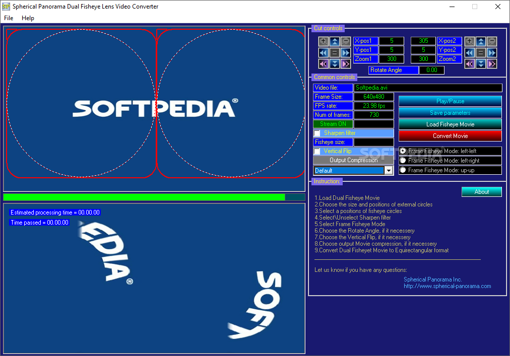This screenshot has width=510, height=356.
Task: Click purple left arrows beside Zoom2
Action: pos(469,64)
